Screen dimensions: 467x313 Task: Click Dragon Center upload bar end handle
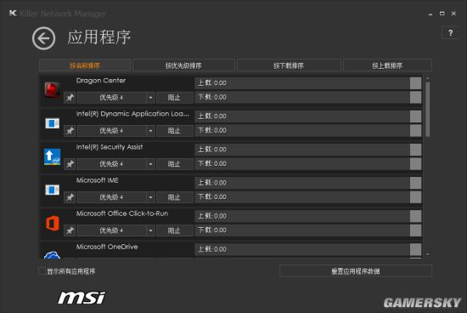(415, 83)
